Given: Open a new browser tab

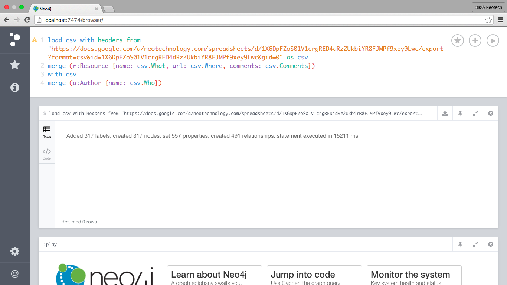Looking at the screenshot, I should point(108,9).
